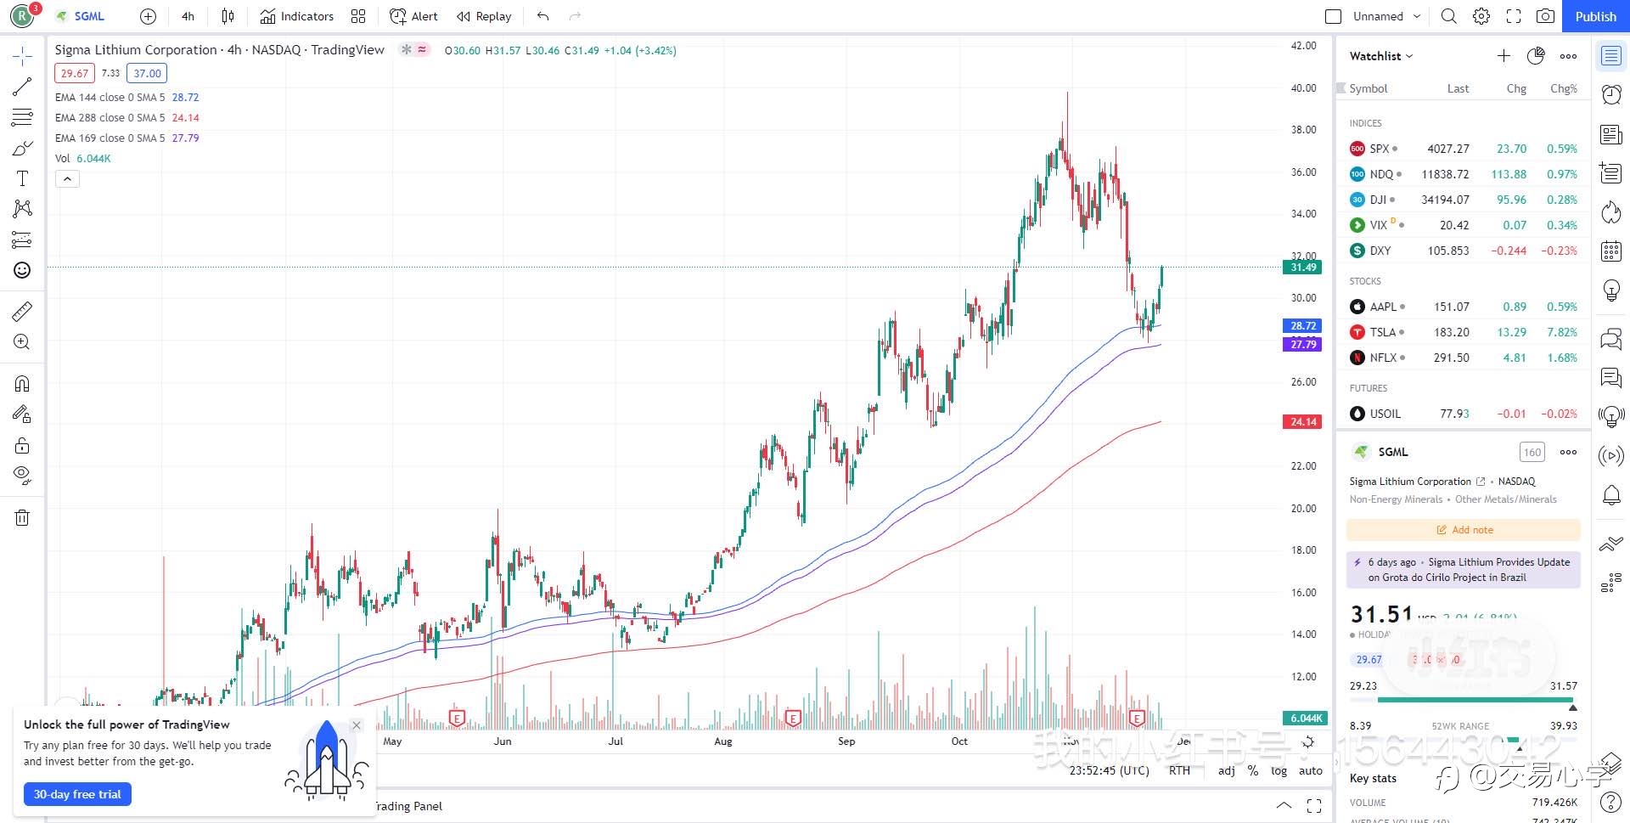Select the ruler measure tool
1630x823 pixels.
(x=22, y=312)
